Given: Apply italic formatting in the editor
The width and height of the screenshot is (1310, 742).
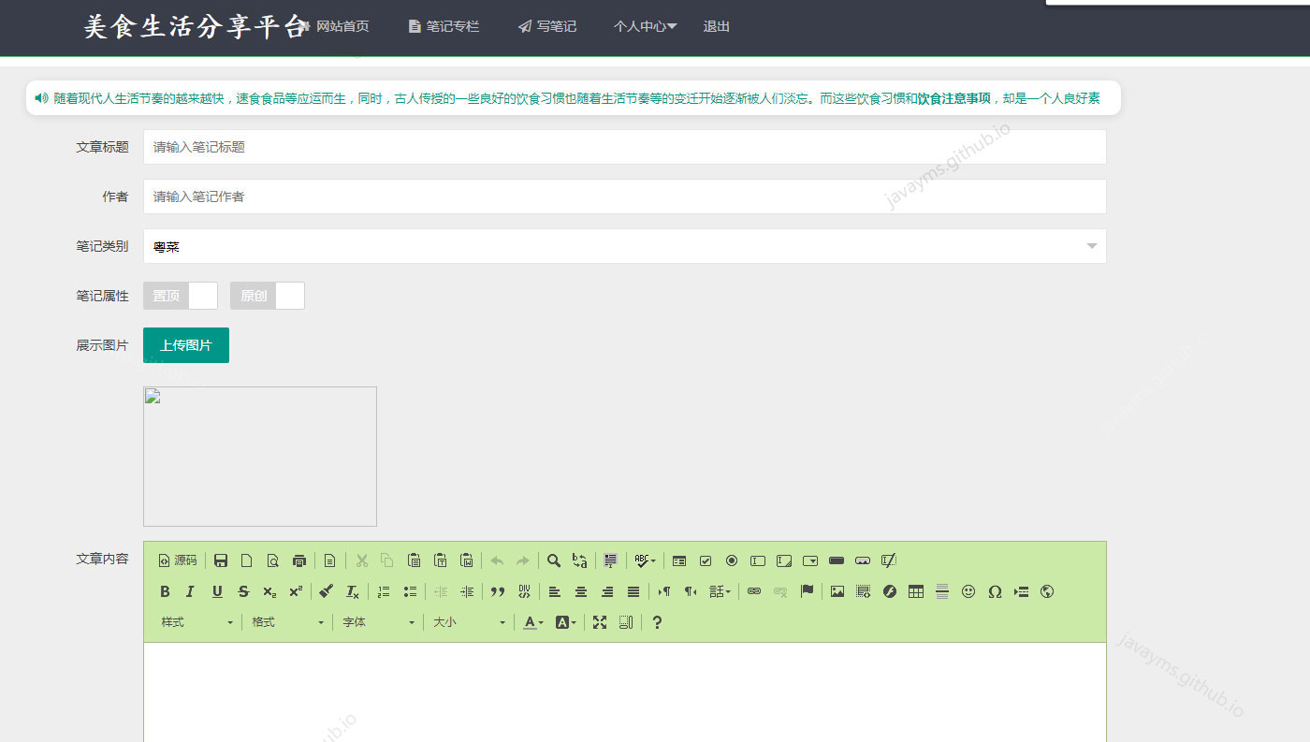Looking at the screenshot, I should 188,591.
